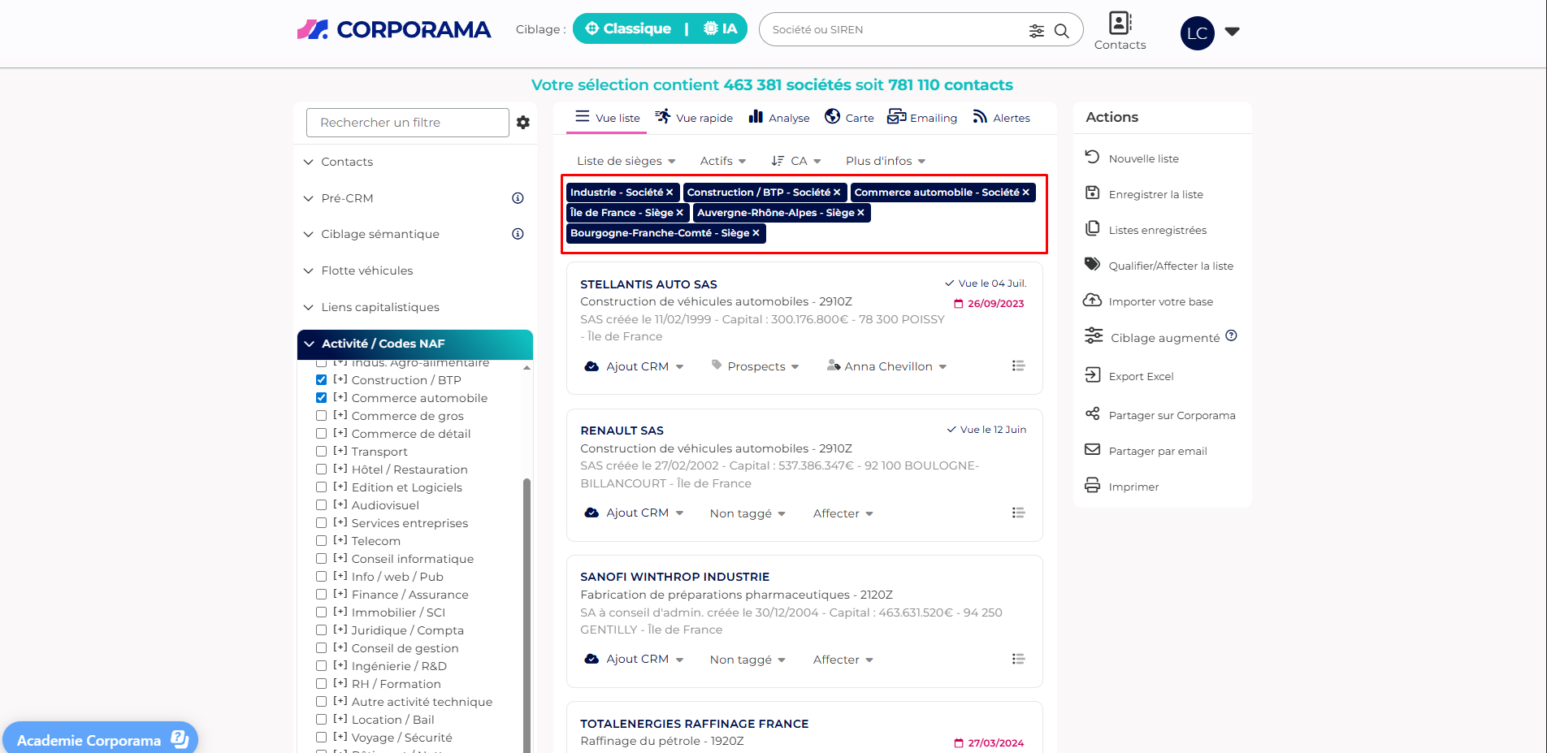Open Ajout CRM dropdown for RENAULT SAS

(636, 513)
